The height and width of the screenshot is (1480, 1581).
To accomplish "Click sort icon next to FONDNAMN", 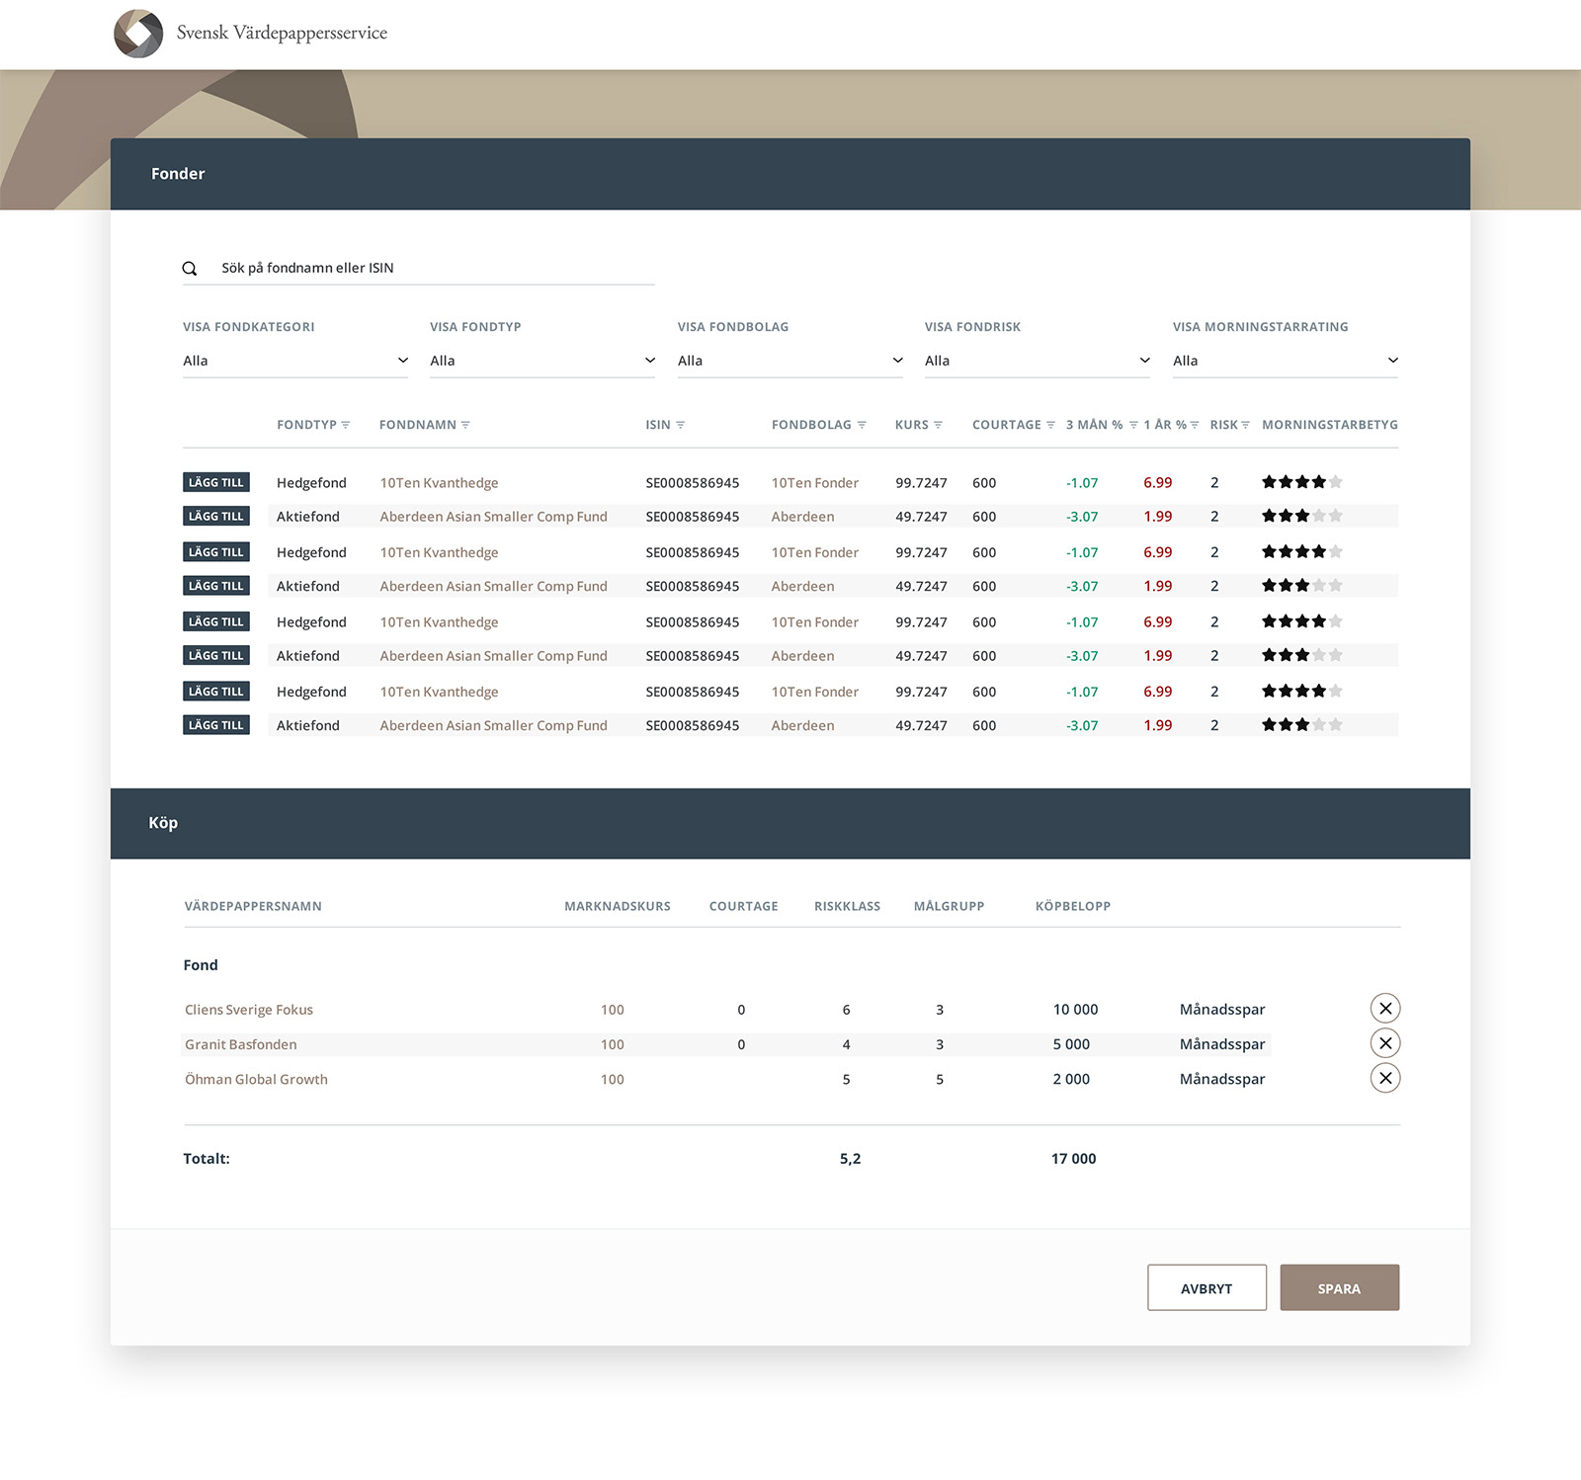I will click(x=465, y=425).
